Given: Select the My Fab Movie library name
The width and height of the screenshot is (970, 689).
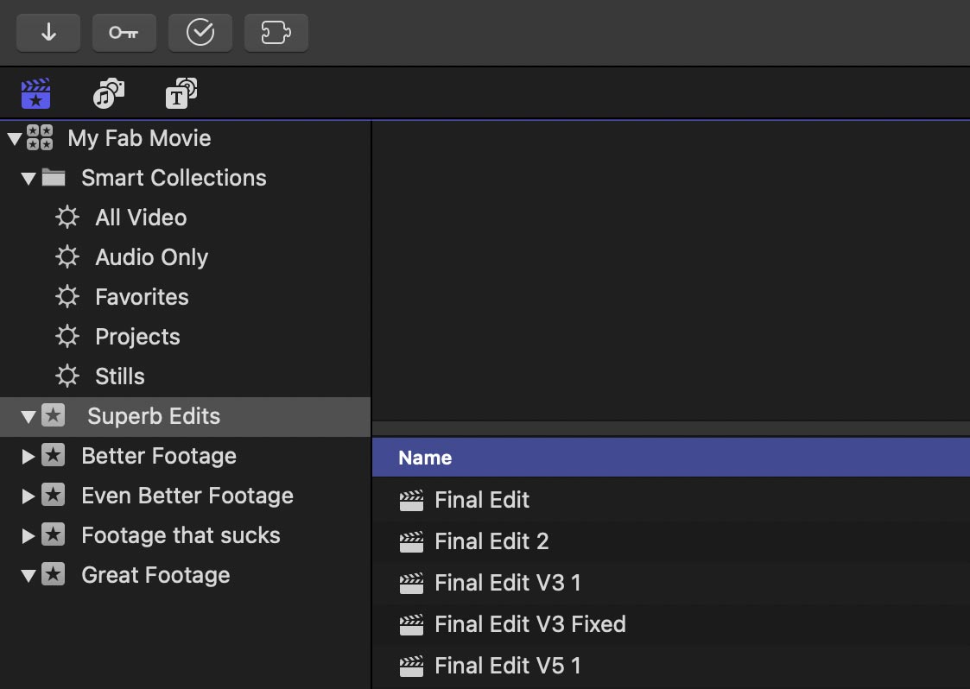Looking at the screenshot, I should coord(139,138).
